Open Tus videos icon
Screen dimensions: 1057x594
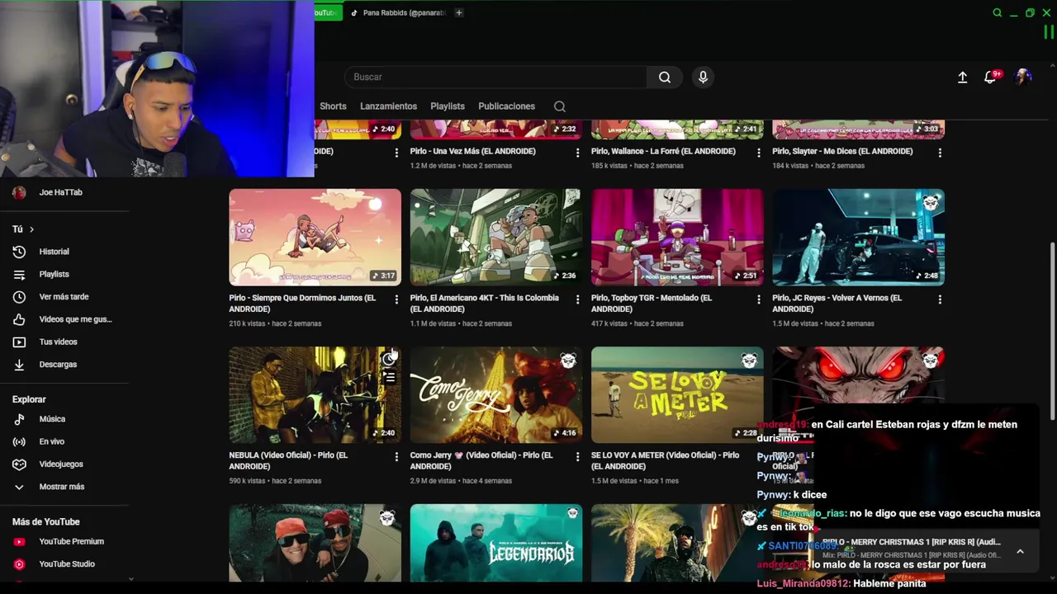pyautogui.click(x=19, y=342)
